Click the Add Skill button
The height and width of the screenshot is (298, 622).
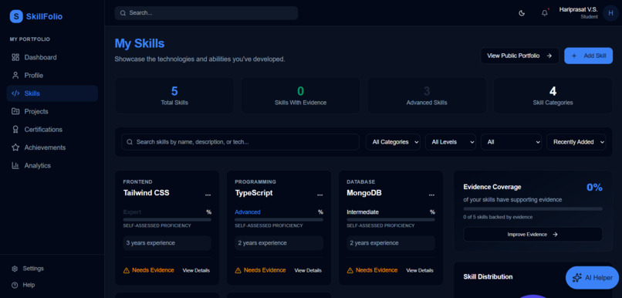coord(588,56)
